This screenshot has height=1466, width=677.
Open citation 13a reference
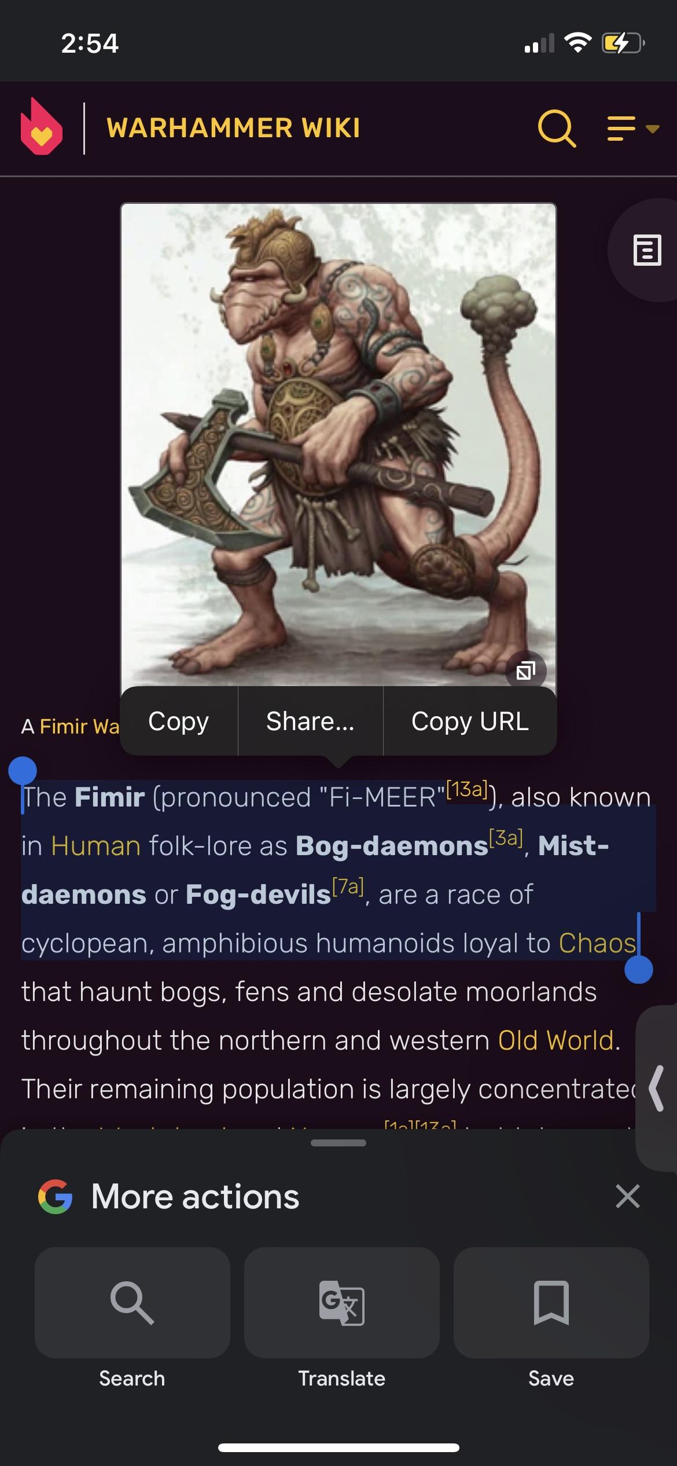point(468,789)
